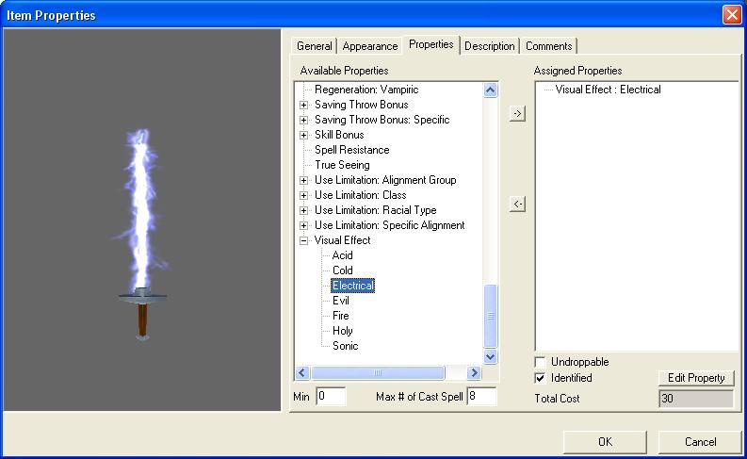Viewport: 747px width, 459px height.
Task: Uncheck the Identified checkbox
Action: (x=541, y=378)
